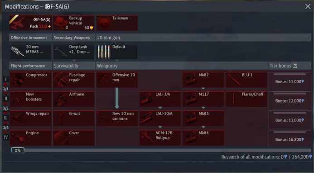Click the 0% research progress bar

(x=161, y=150)
